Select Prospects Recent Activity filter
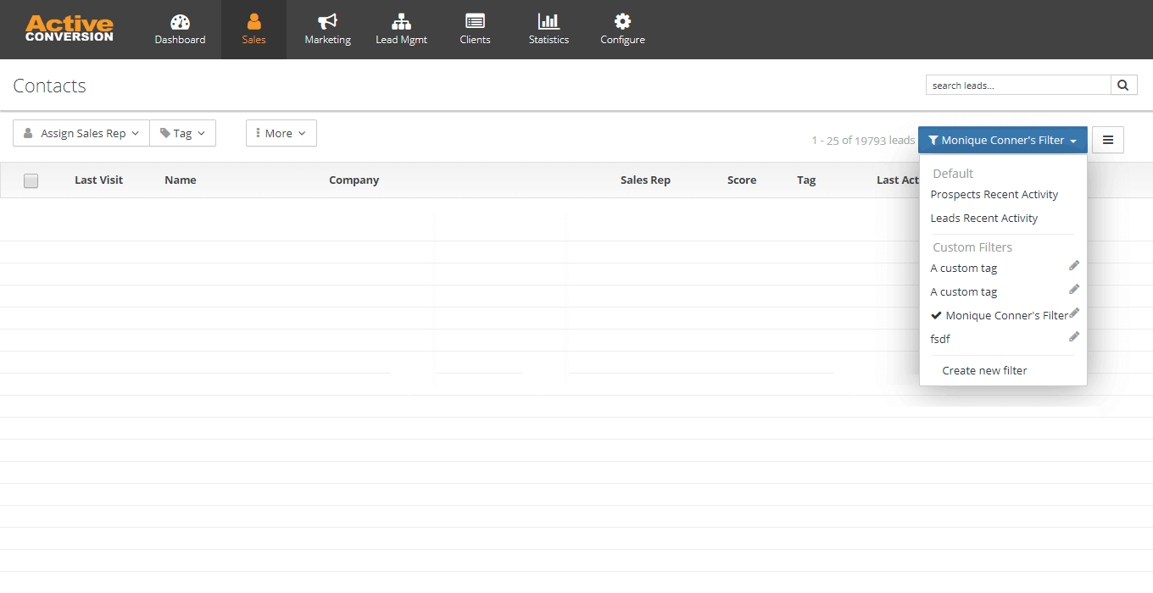 (x=994, y=195)
